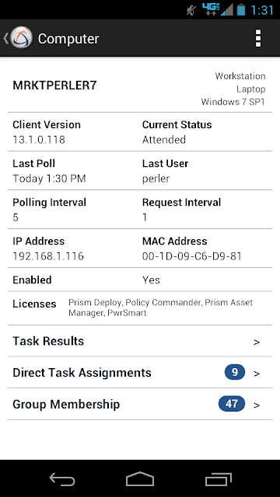Expand the Group Membership arrow
Viewport: 280px width, 497px height.
tap(257, 405)
